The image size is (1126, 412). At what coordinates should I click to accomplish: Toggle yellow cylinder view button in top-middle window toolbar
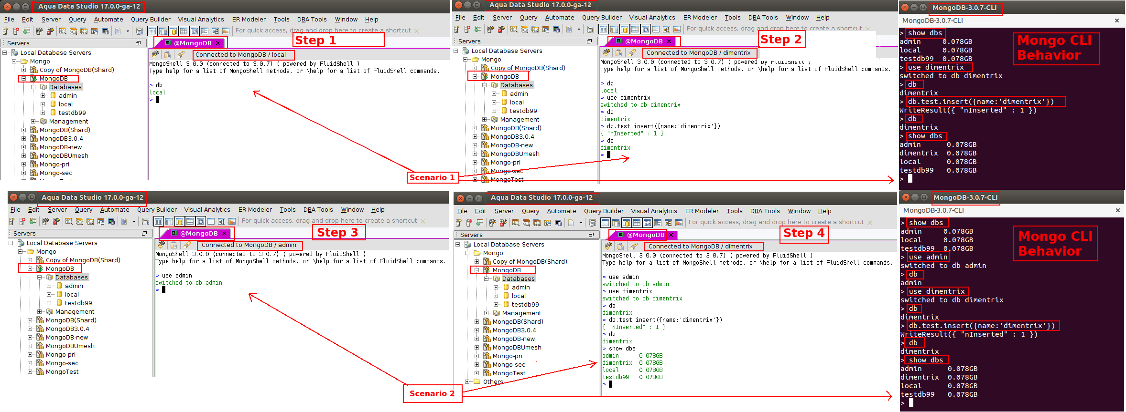624,29
